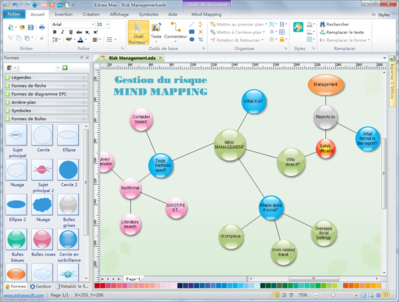Pick the Bulles roses shape
Image resolution: width=399 pixels, height=302 pixels.
point(43,238)
